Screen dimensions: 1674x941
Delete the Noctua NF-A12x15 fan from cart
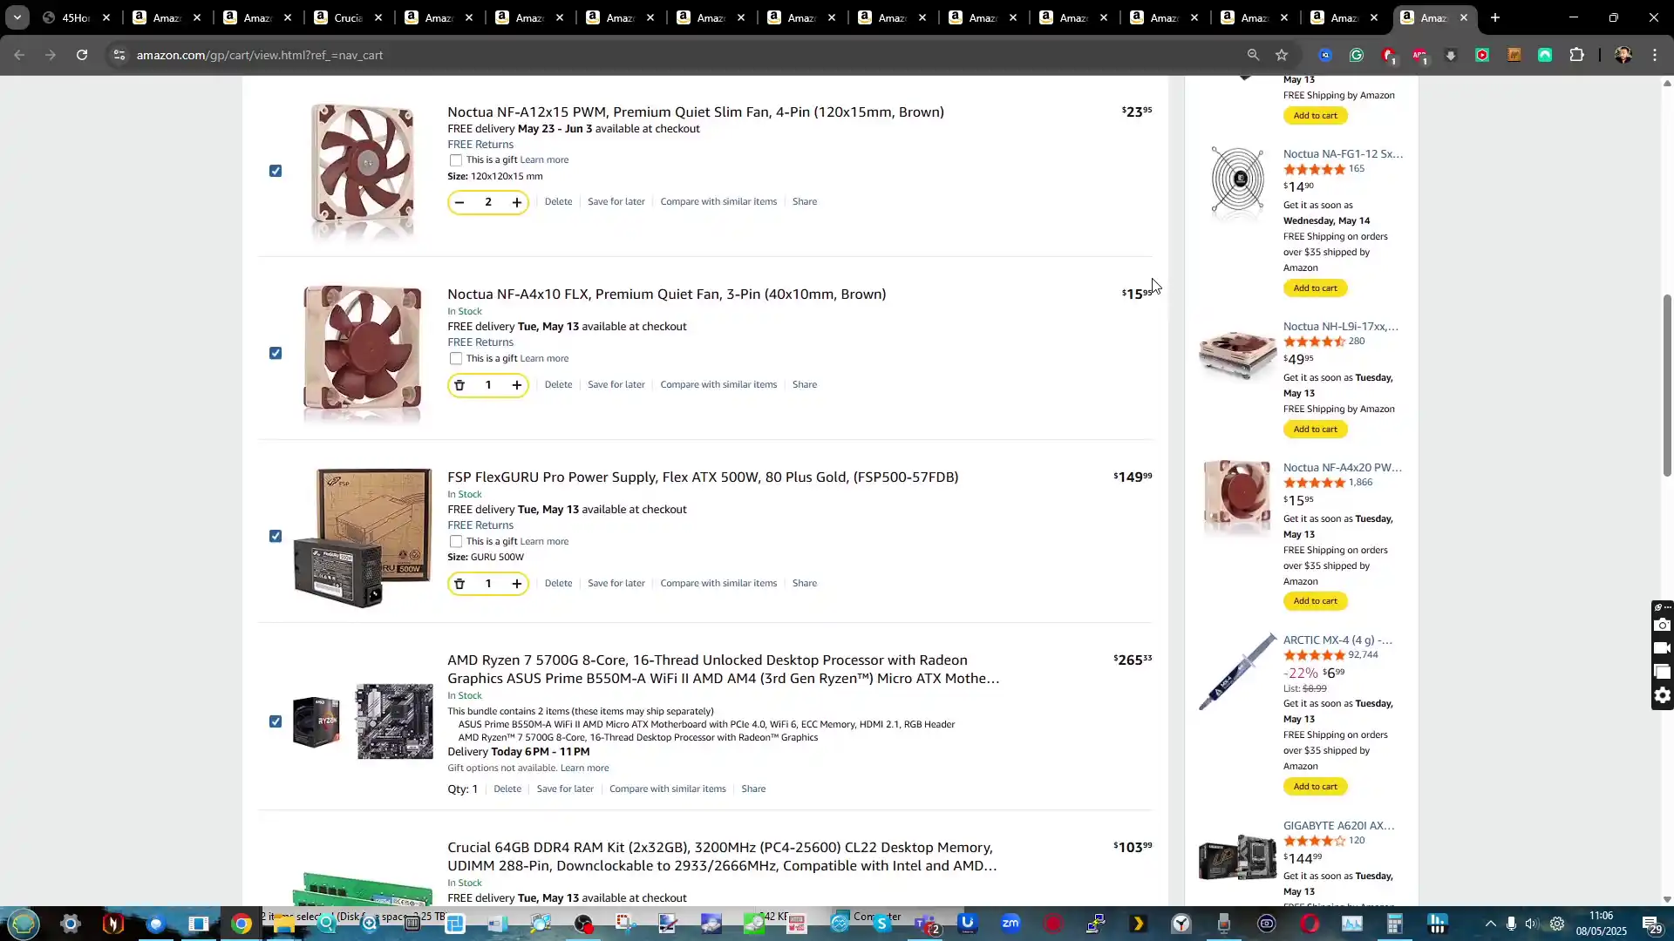558,201
